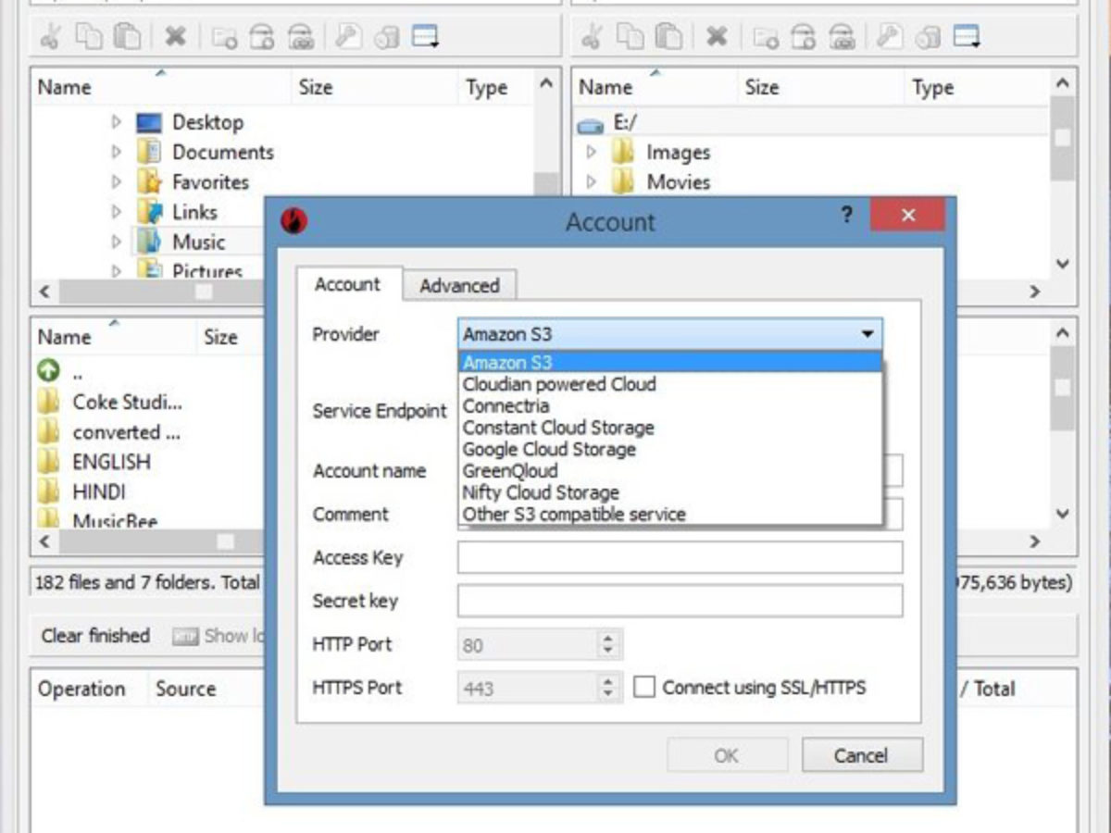Image resolution: width=1111 pixels, height=833 pixels.
Task: Click New Folder icon in right pane toolbar
Action: (x=765, y=37)
